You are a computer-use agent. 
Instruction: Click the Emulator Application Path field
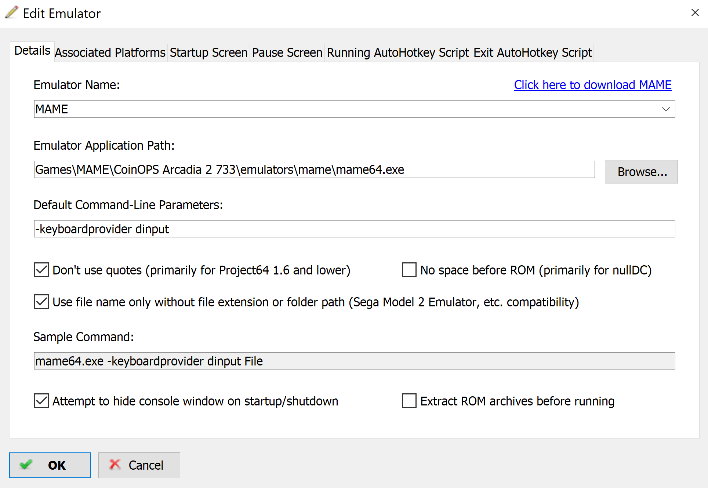pos(314,170)
